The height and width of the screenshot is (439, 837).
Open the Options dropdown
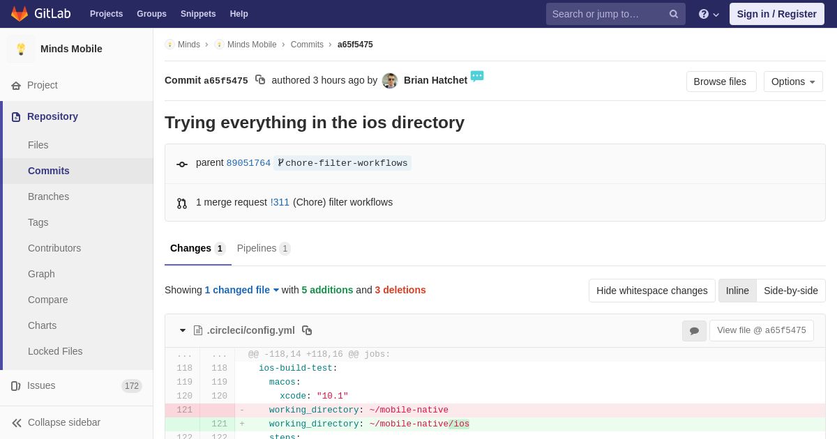click(x=793, y=82)
